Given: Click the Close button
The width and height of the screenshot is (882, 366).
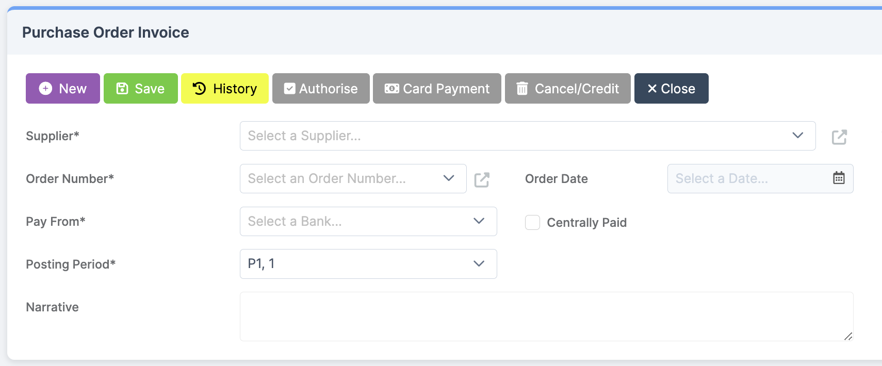Looking at the screenshot, I should pyautogui.click(x=671, y=89).
